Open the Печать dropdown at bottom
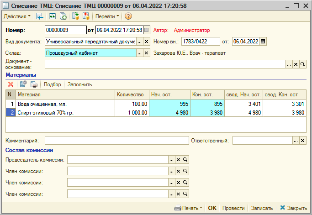Viewport: 312px width, 215px height. click(188, 208)
